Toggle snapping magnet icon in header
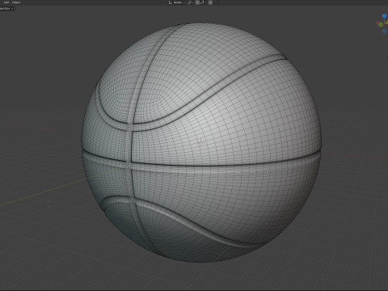 pos(197,2)
